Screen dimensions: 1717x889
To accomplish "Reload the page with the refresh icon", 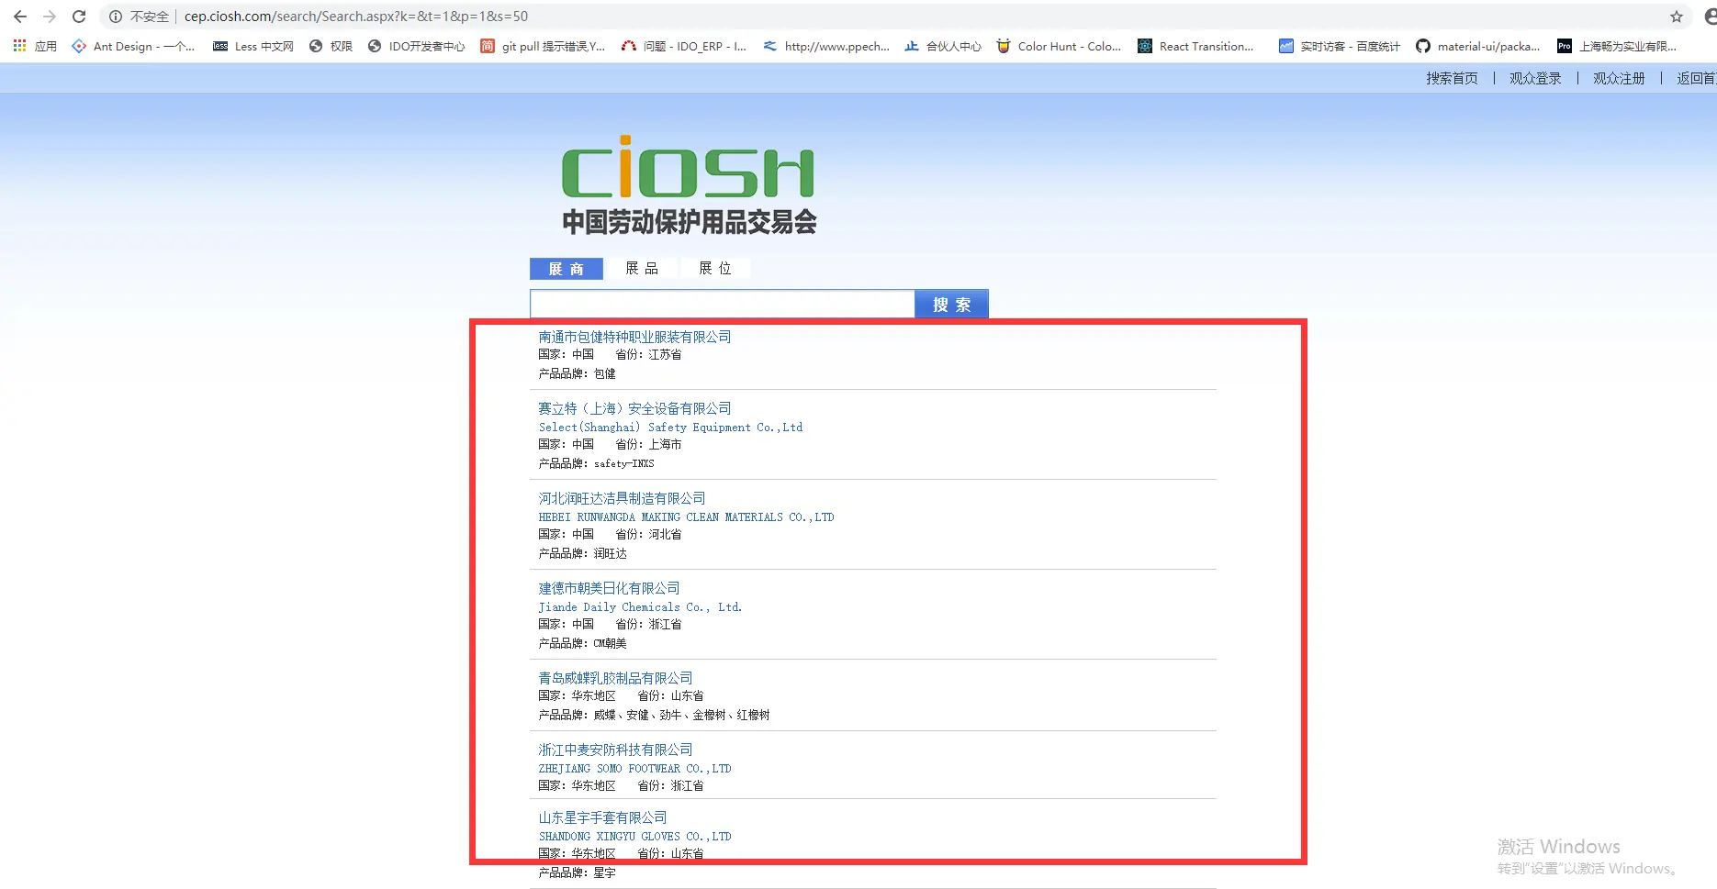I will click(79, 17).
